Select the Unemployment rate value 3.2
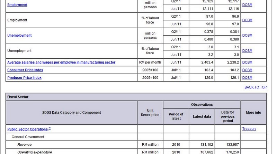The width and height of the screenshot is (277, 154). pyautogui.click(x=211, y=55)
